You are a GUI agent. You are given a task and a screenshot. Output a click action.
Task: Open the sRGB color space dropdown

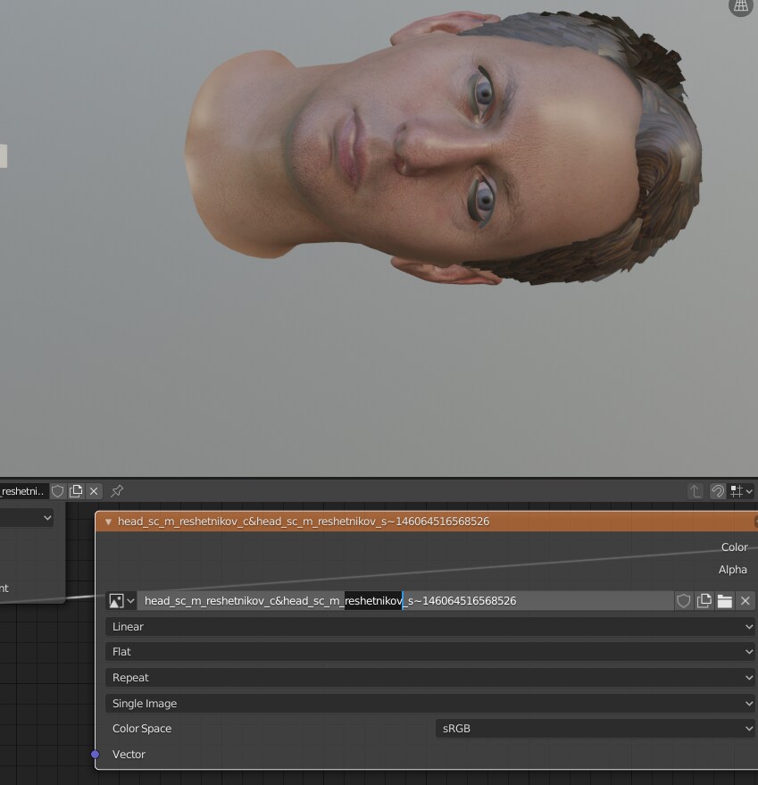click(x=596, y=729)
